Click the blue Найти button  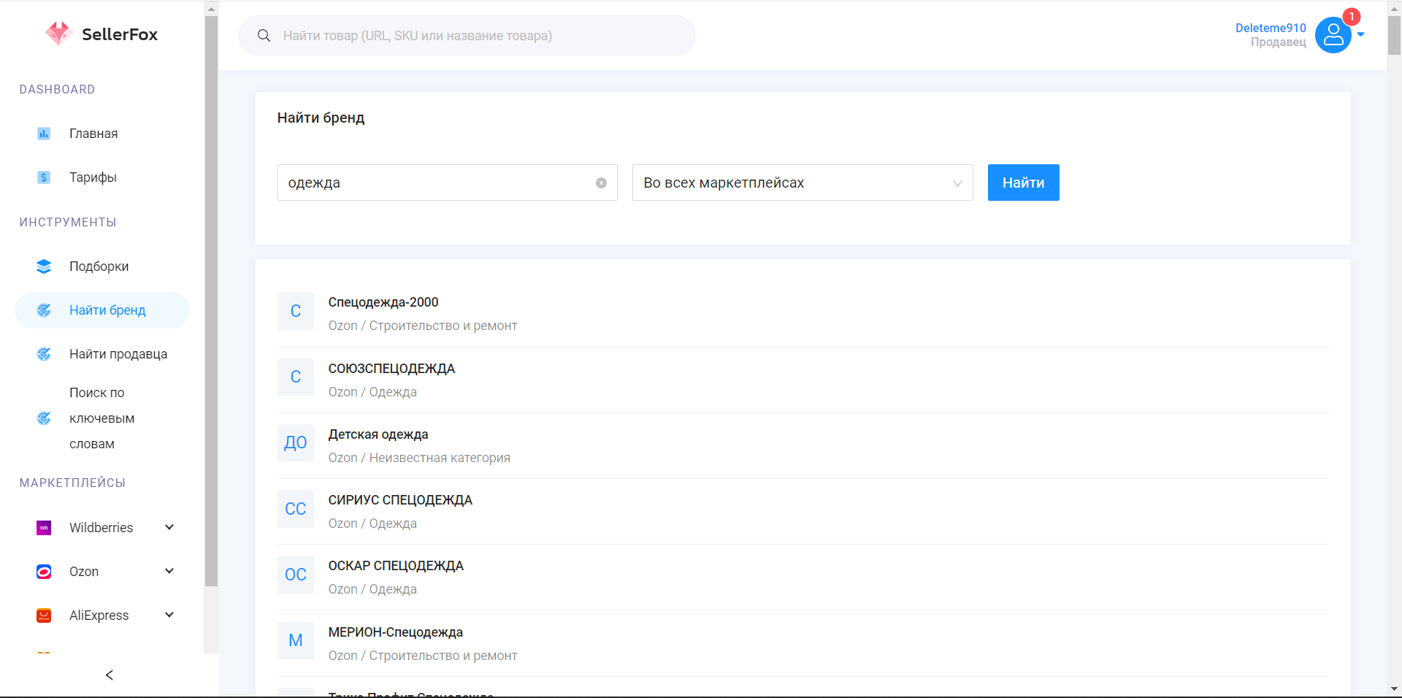coord(1023,183)
